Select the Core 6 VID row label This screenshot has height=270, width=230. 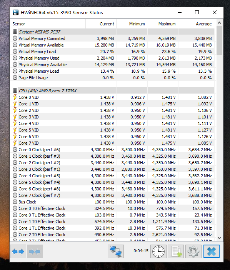28,137
